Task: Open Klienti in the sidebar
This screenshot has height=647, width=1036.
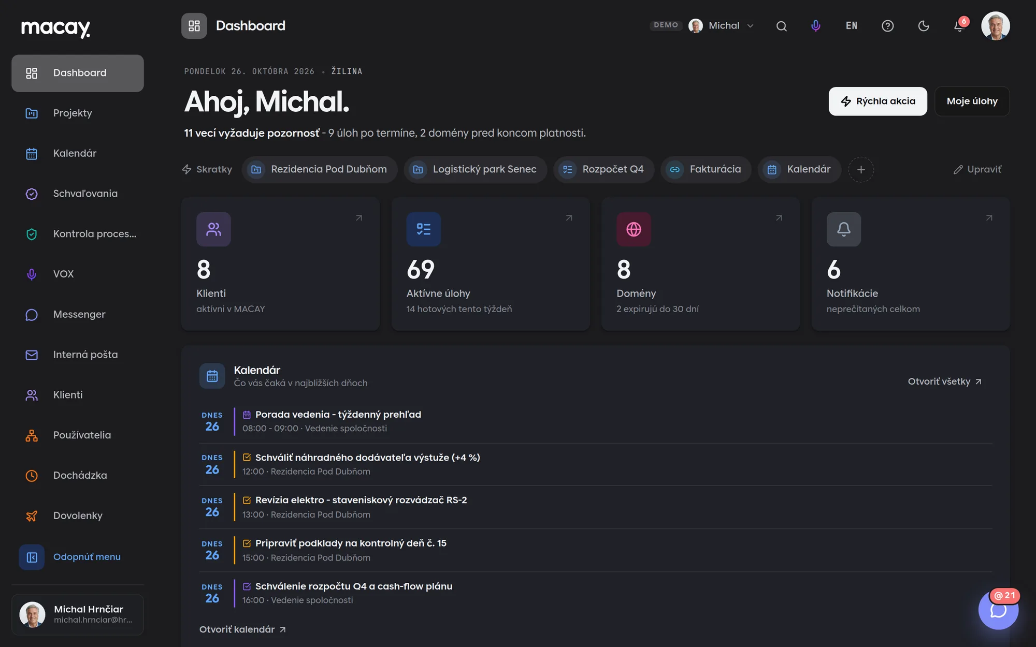Action: click(x=78, y=395)
